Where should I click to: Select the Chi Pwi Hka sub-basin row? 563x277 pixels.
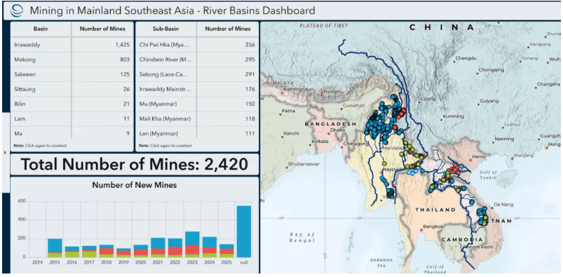[x=197, y=45]
